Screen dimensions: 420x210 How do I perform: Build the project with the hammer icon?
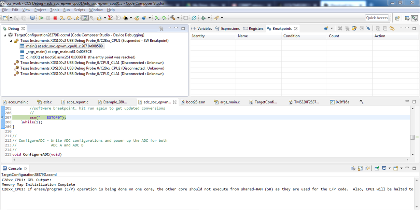pos(173,18)
